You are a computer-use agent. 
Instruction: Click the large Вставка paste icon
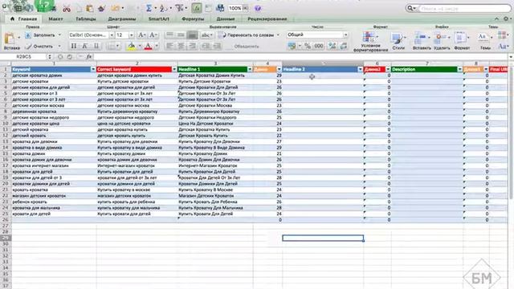pos(10,39)
